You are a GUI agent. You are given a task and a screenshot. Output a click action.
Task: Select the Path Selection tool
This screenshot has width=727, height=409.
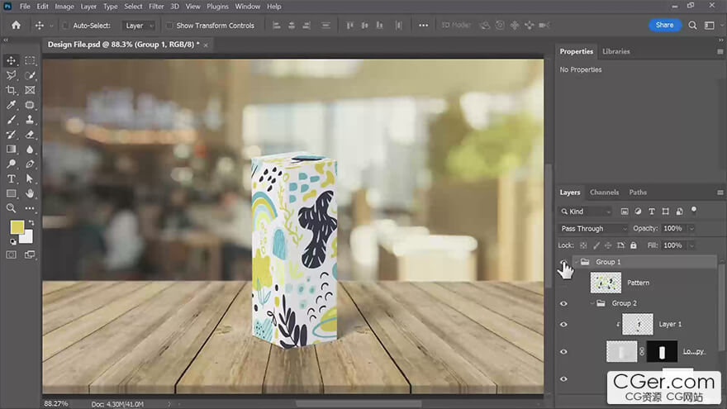tap(30, 178)
